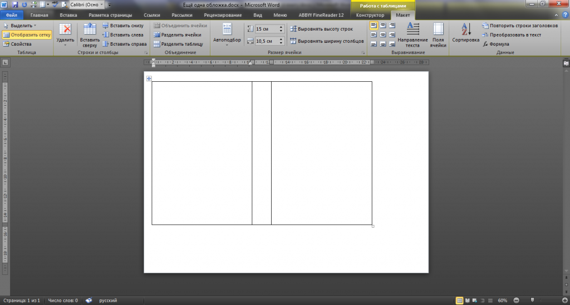Switch to the Вставка ribbon tab
Image resolution: width=570 pixels, height=305 pixels.
pos(68,16)
